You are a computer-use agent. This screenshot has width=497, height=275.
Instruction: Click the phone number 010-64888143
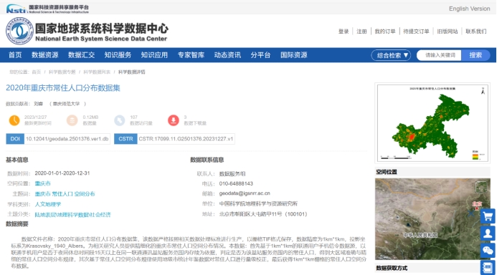(236, 183)
